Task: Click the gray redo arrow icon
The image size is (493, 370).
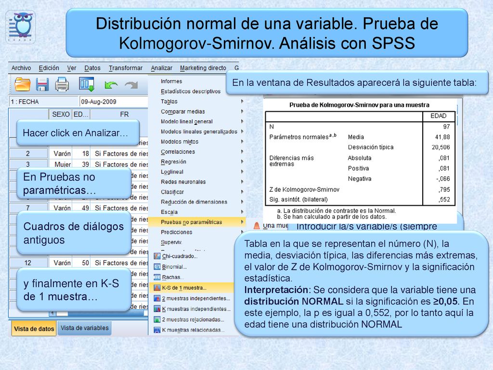Action: coord(131,85)
